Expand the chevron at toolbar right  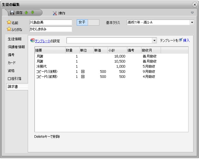[192, 13]
